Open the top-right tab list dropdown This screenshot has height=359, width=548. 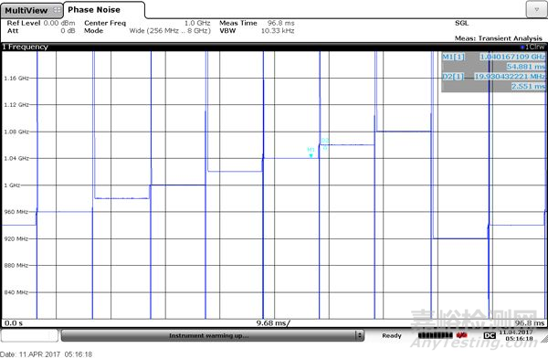click(536, 10)
